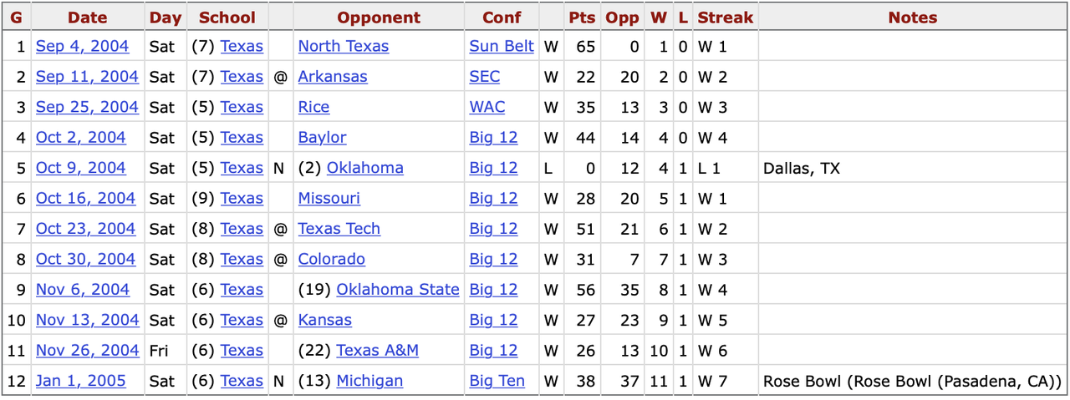This screenshot has width=1070, height=400.
Task: Open the Rice opponent link
Action: [313, 107]
